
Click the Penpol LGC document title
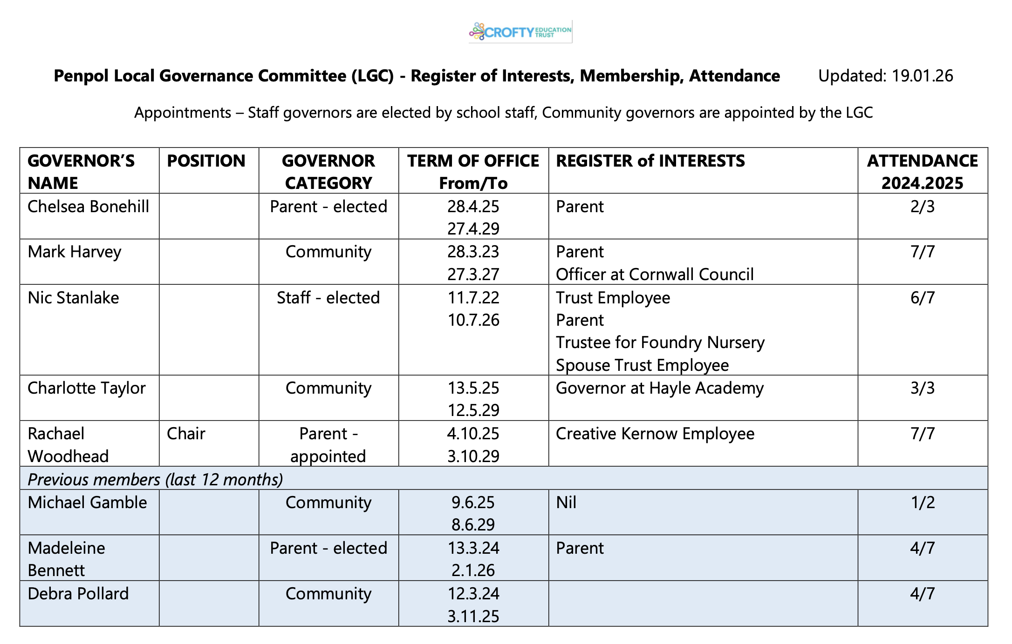pos(417,76)
